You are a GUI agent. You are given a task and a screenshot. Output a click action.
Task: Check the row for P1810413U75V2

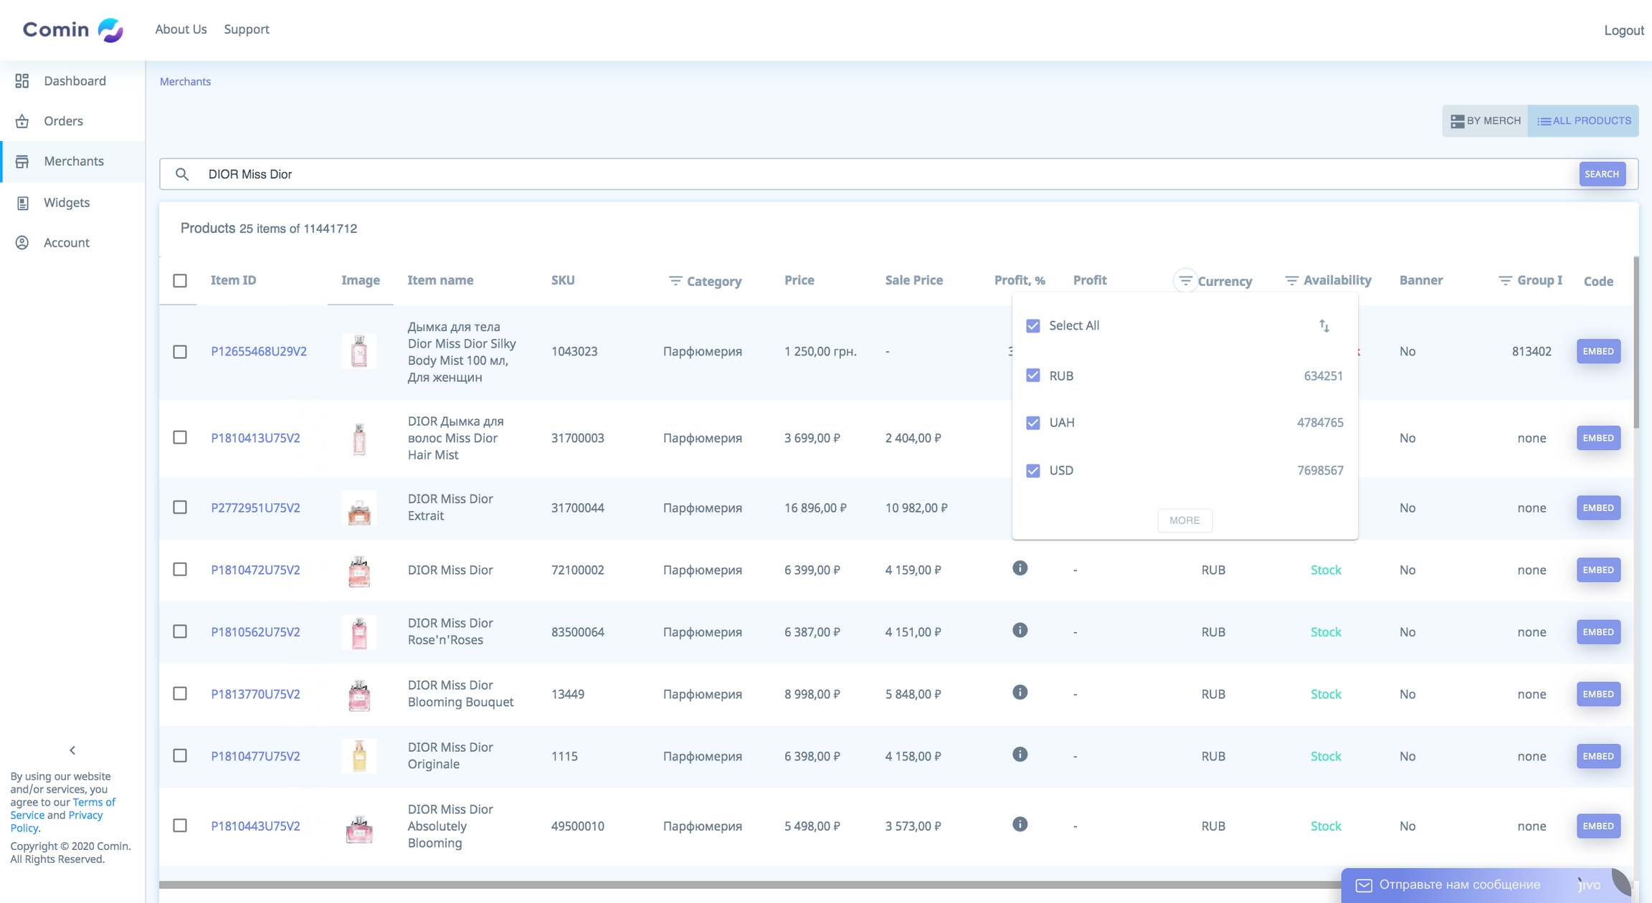[180, 438]
